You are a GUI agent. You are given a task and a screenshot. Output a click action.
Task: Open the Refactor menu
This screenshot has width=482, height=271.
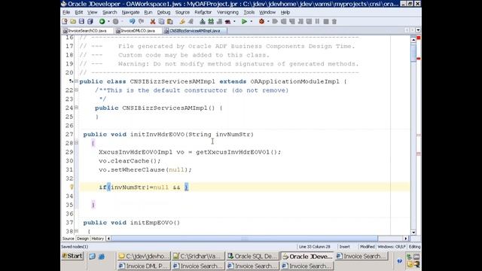[203, 12]
